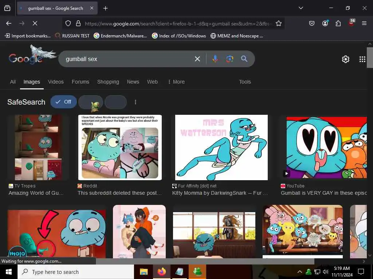View site security info via padlock
Screen dimensions: 373x279
(78, 23)
